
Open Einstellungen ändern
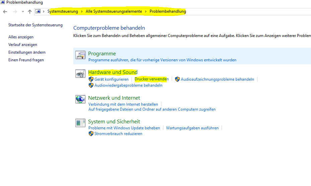pos(27,52)
